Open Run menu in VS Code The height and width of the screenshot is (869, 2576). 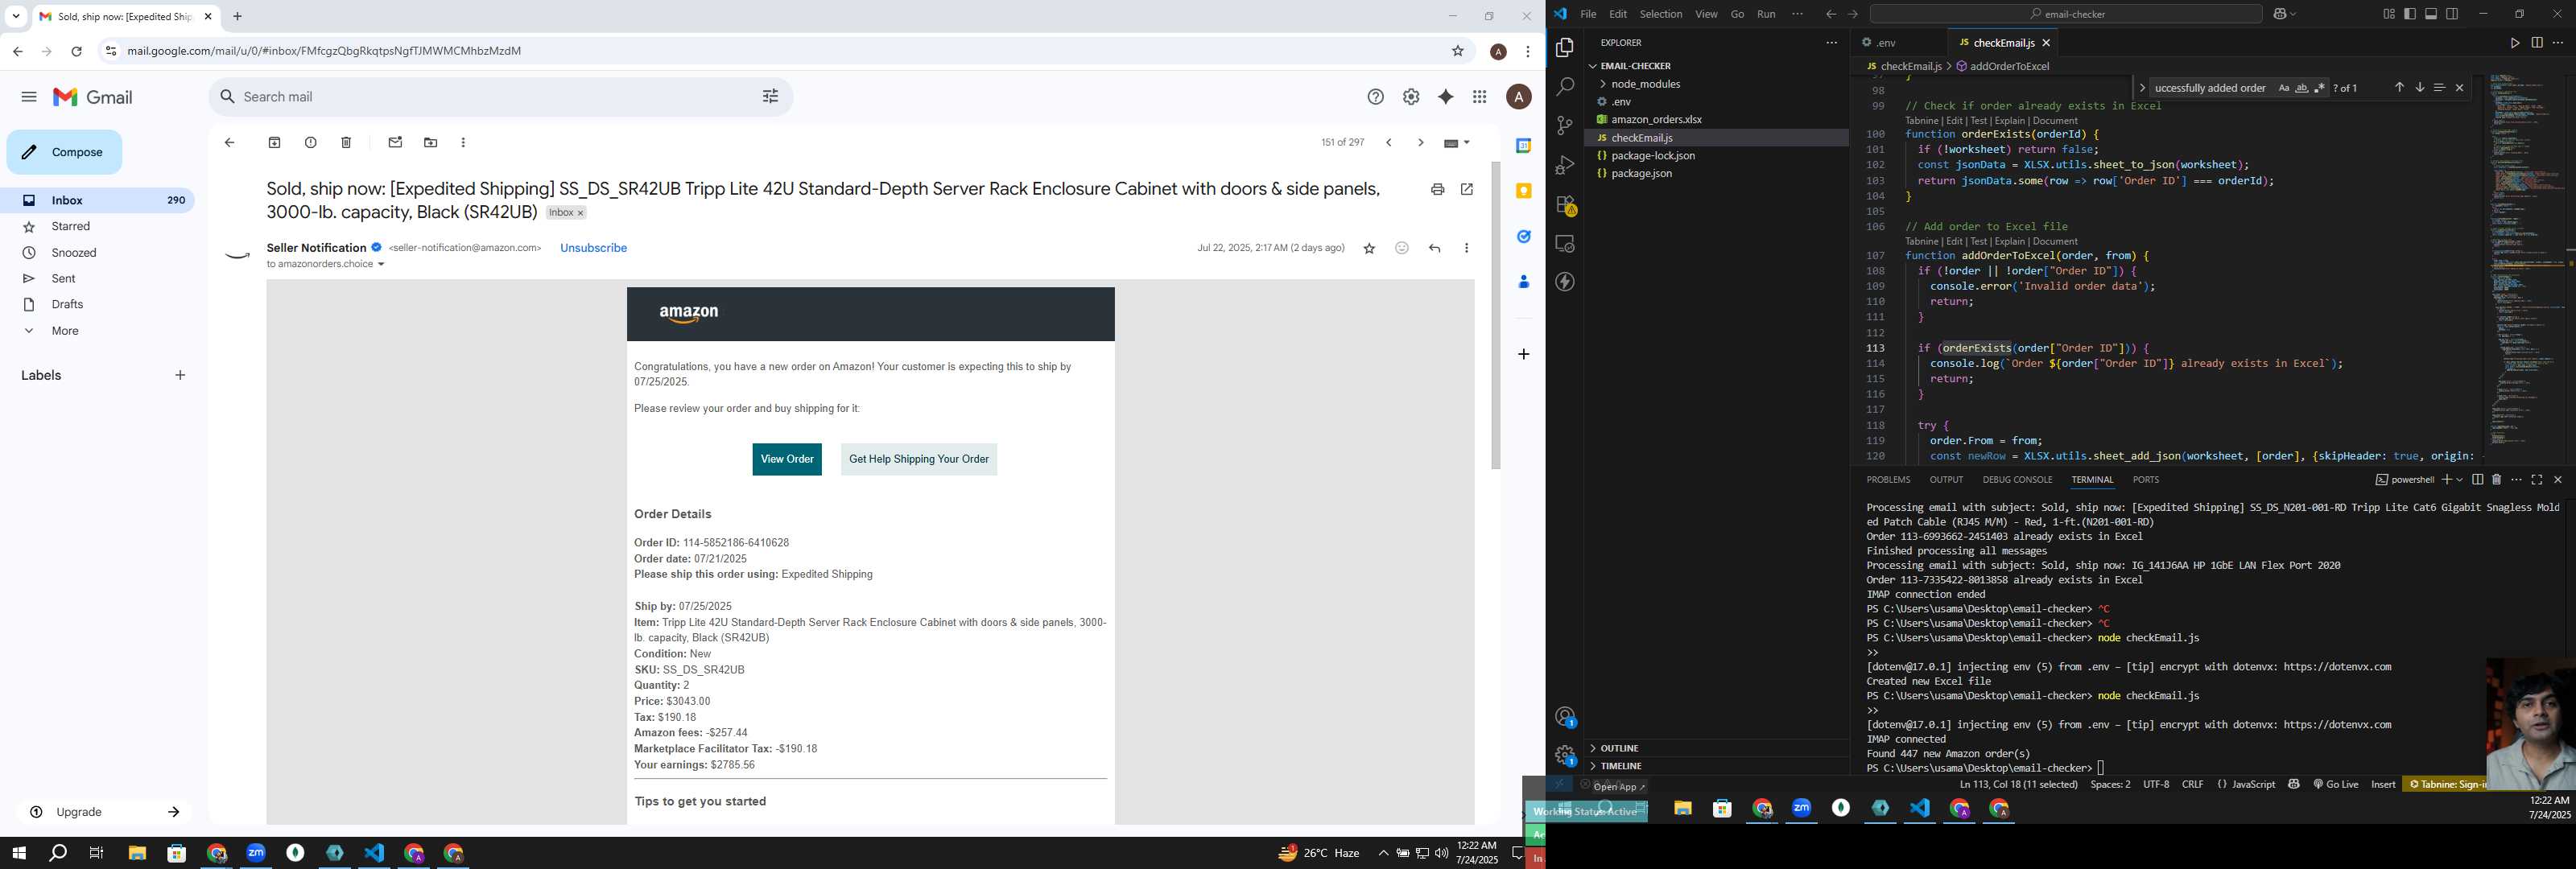1766,14
